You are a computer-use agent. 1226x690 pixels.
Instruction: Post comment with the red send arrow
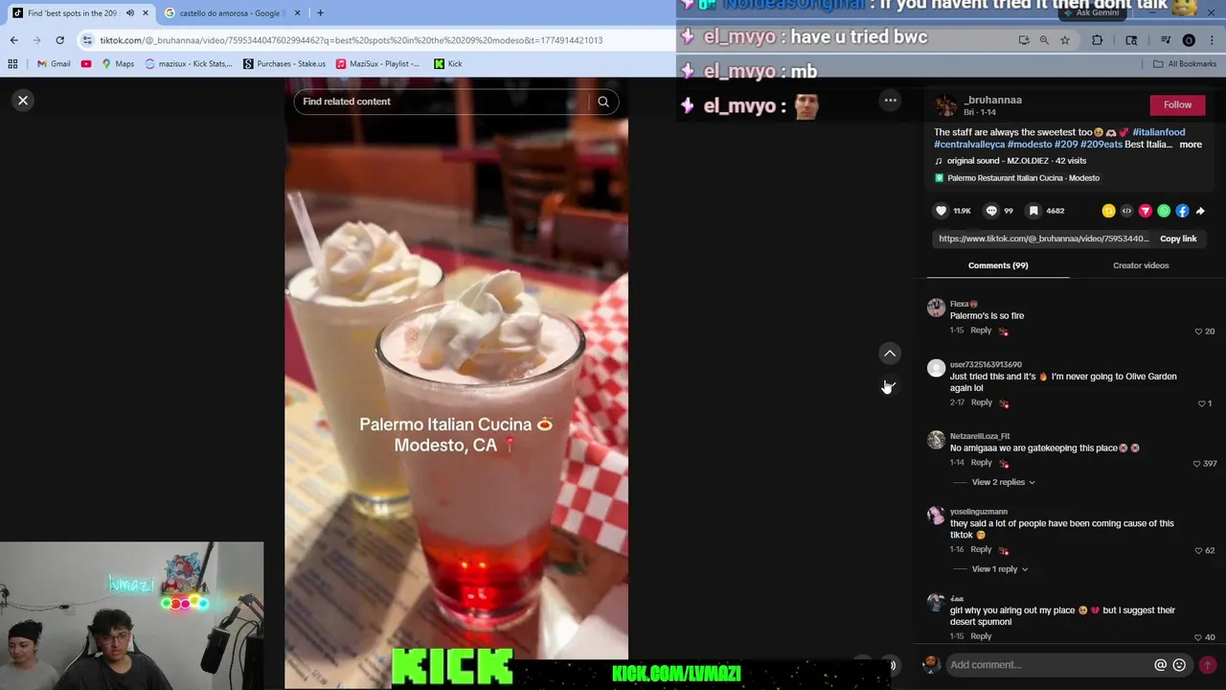click(1207, 665)
